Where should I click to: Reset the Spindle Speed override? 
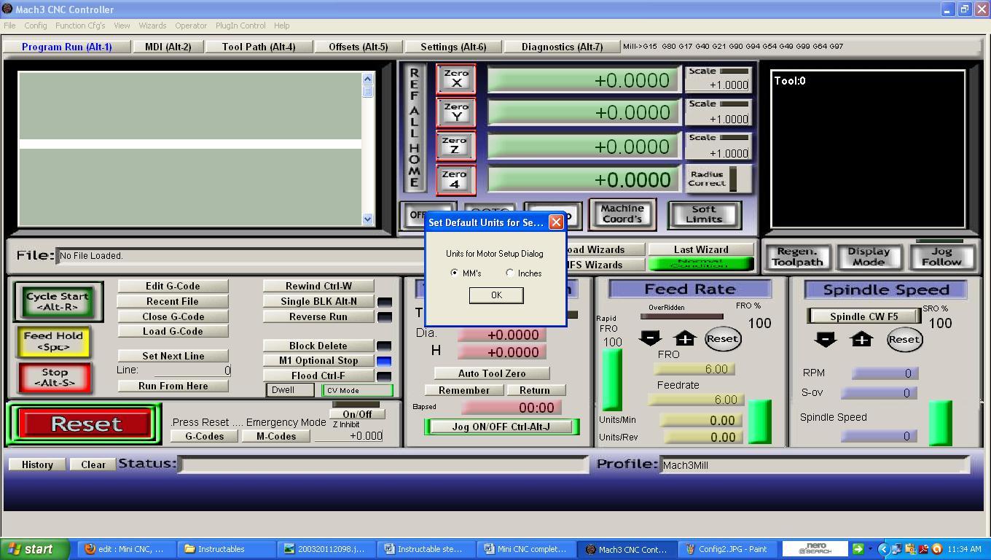tap(904, 339)
